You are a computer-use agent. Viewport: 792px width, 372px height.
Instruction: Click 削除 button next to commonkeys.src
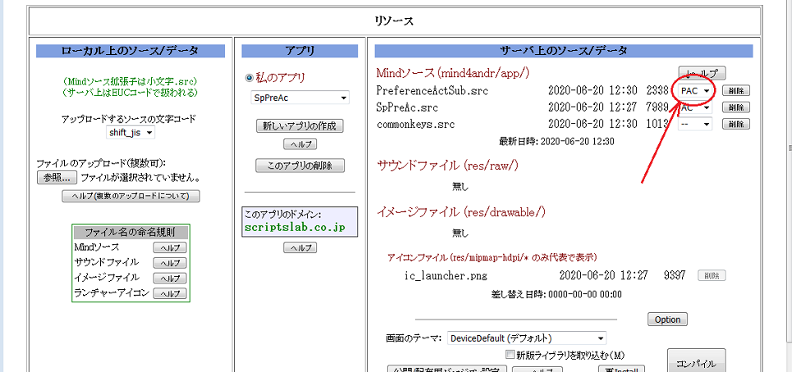[x=735, y=124]
